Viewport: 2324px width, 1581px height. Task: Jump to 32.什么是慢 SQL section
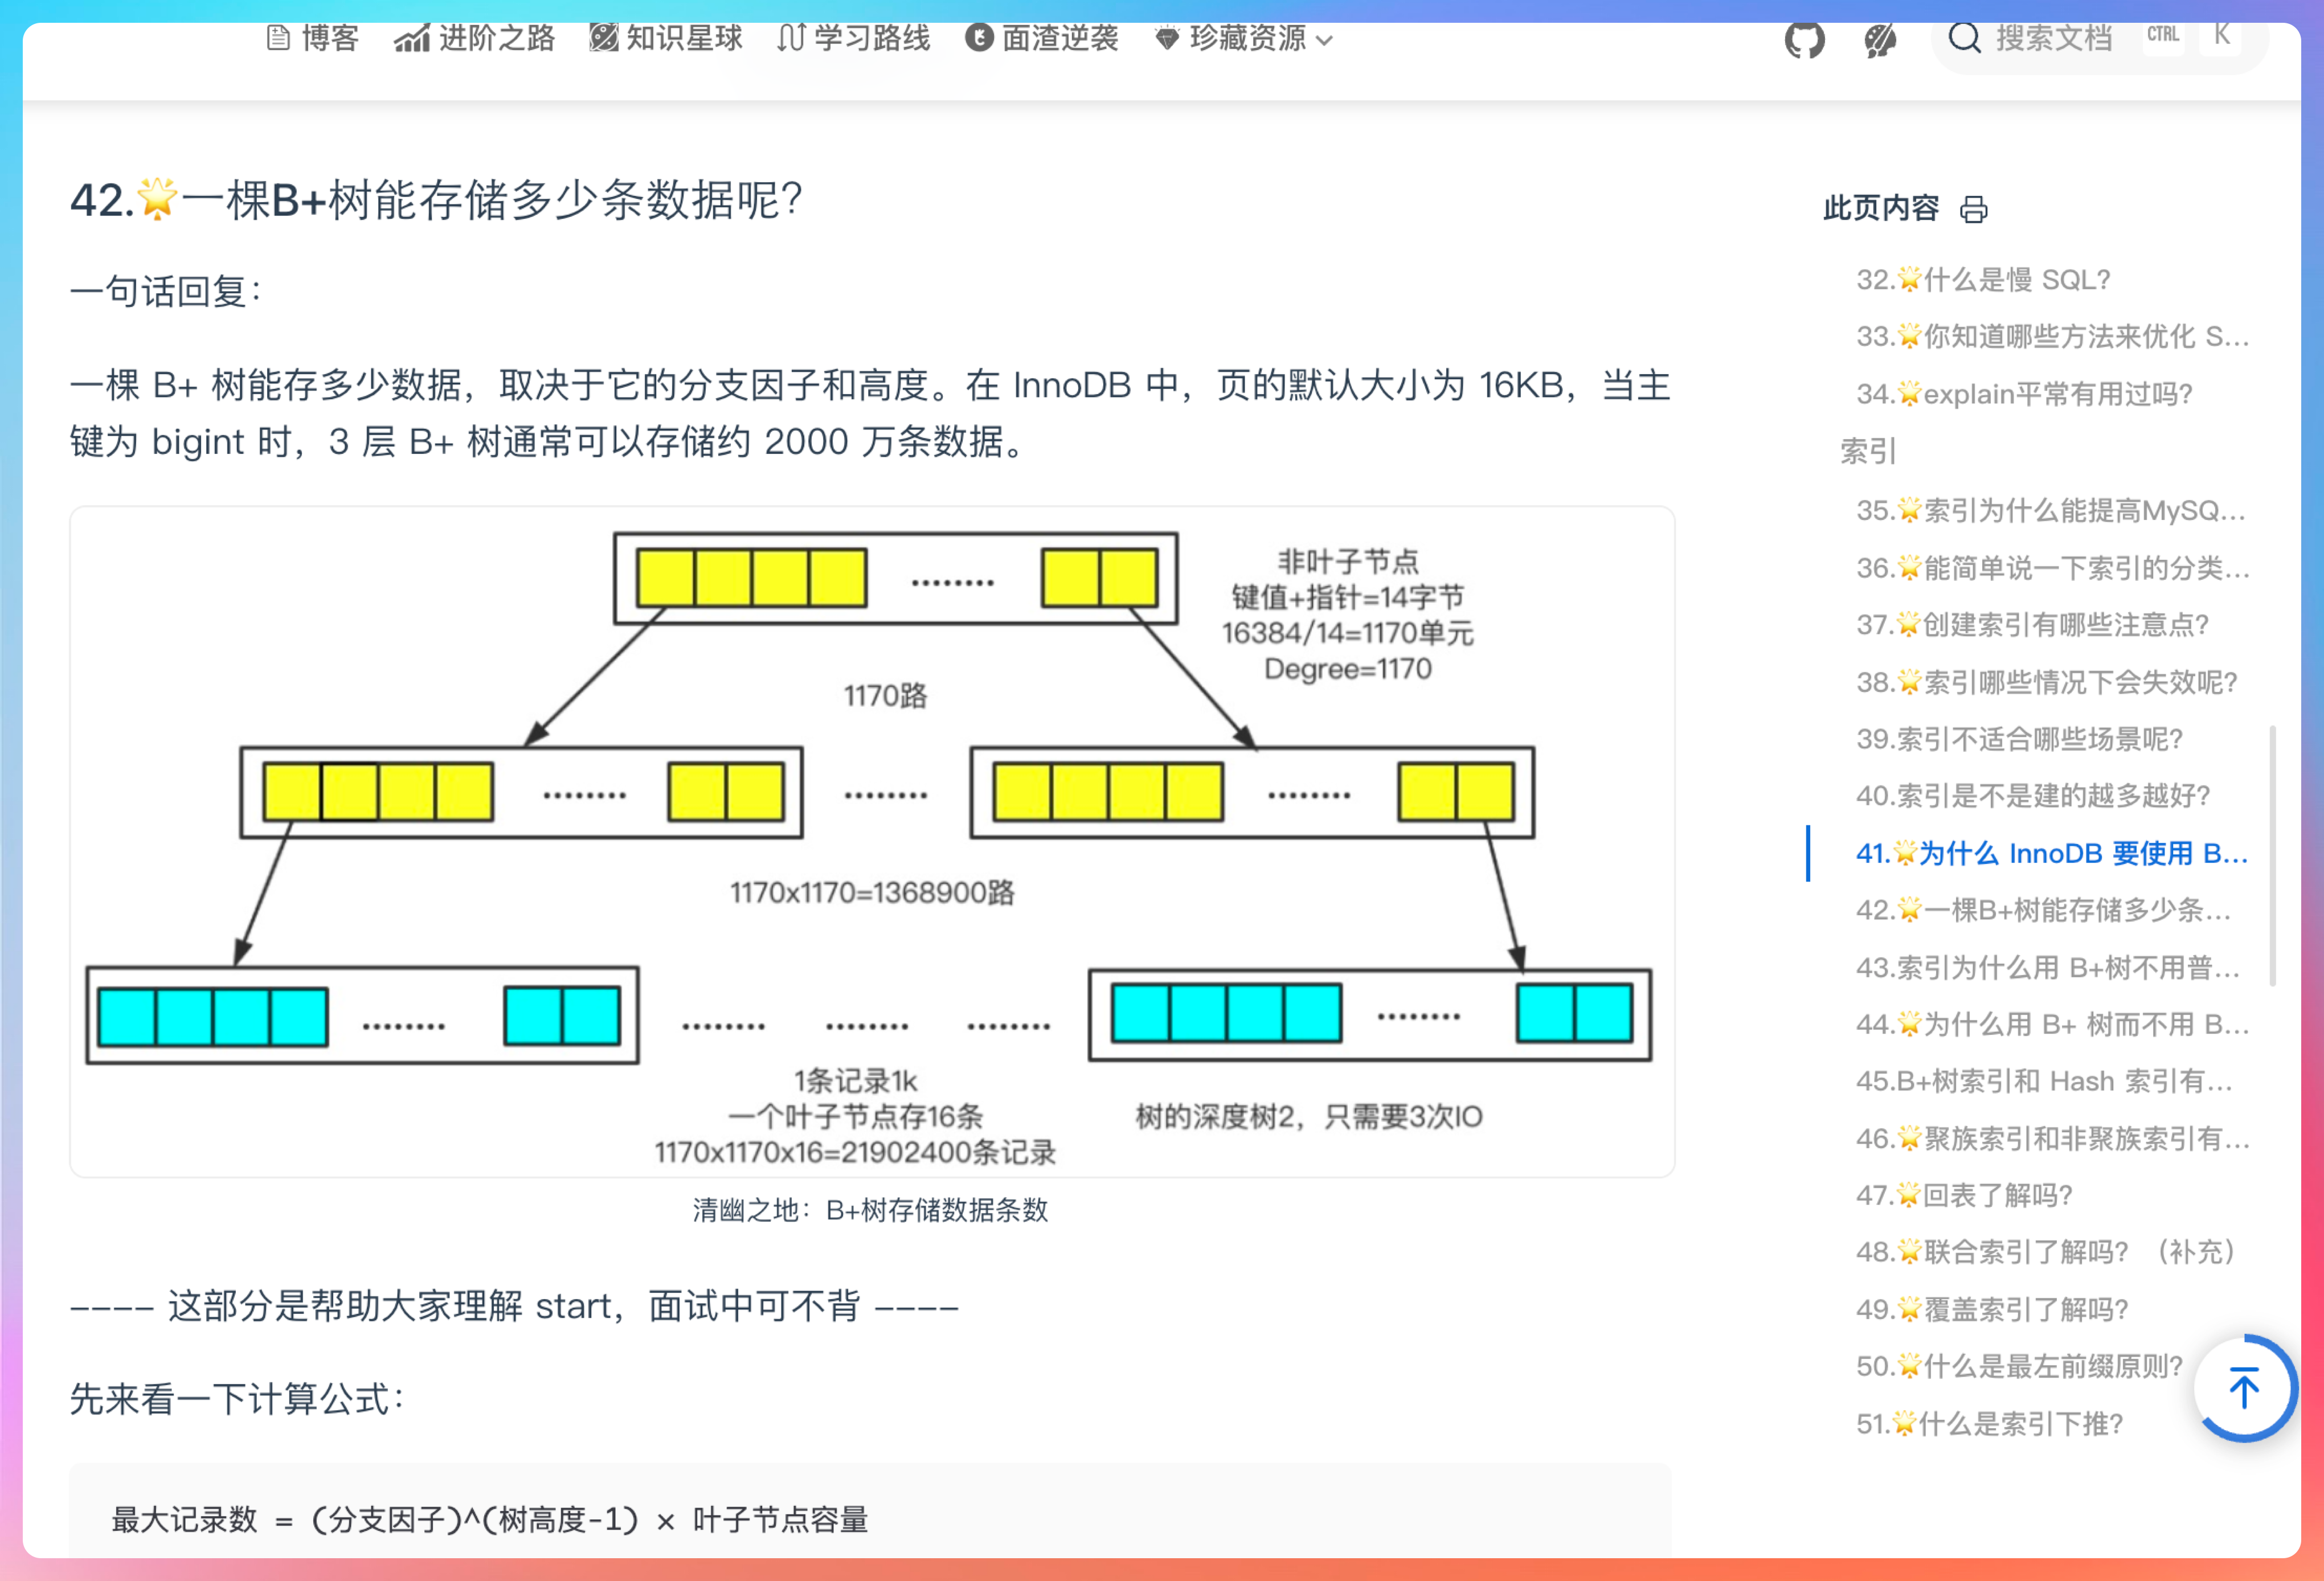click(1982, 280)
